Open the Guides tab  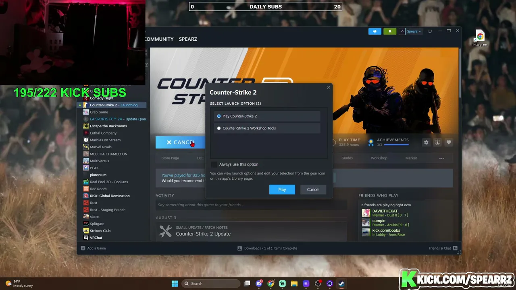click(347, 158)
